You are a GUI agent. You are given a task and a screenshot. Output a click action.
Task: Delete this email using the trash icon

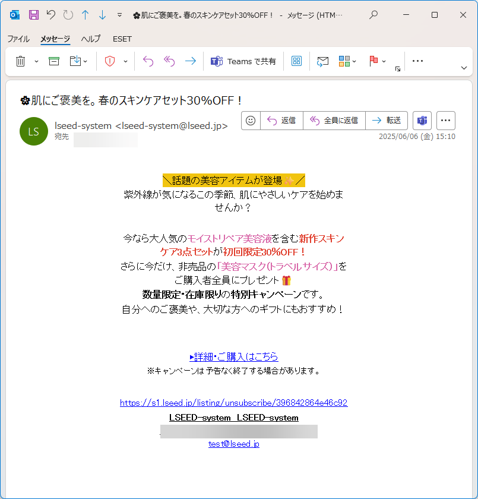coord(21,61)
